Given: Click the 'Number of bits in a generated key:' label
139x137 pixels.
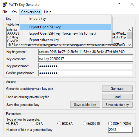Looking at the screenshot, I should pos(30,130).
